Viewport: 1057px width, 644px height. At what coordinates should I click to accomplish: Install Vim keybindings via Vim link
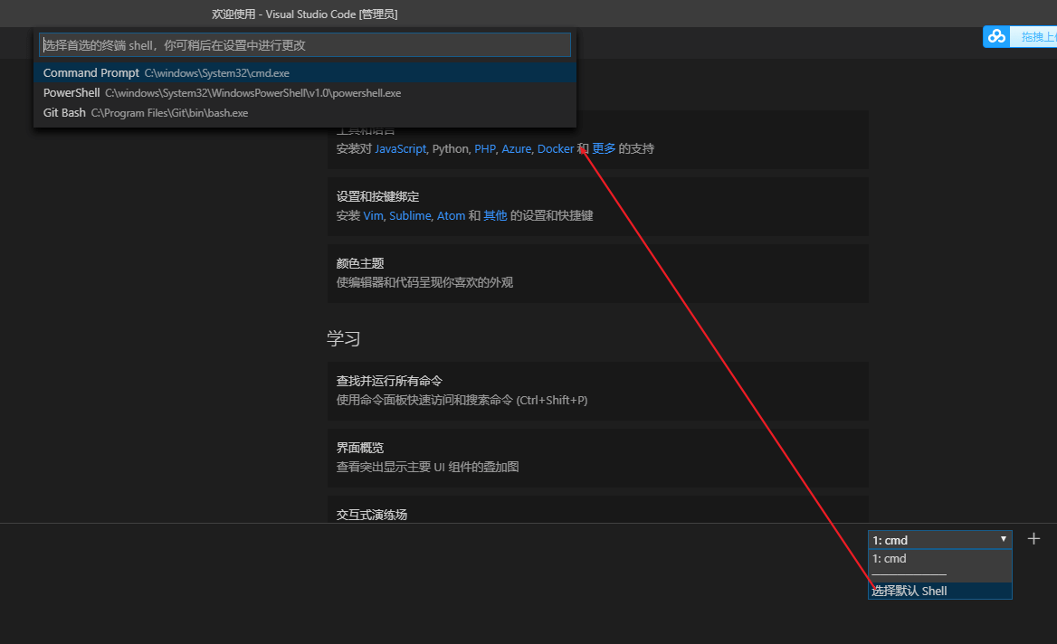(x=373, y=215)
